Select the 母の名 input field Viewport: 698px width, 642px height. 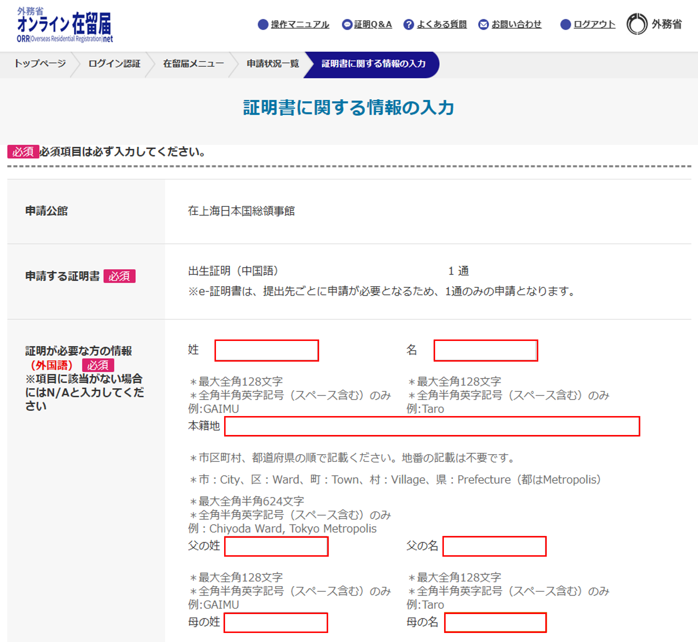point(495,622)
